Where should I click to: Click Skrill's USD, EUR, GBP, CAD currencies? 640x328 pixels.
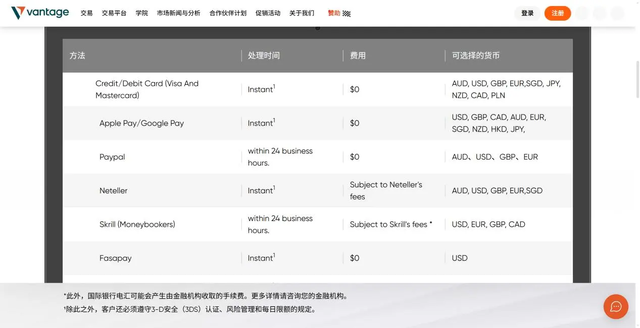click(488, 225)
